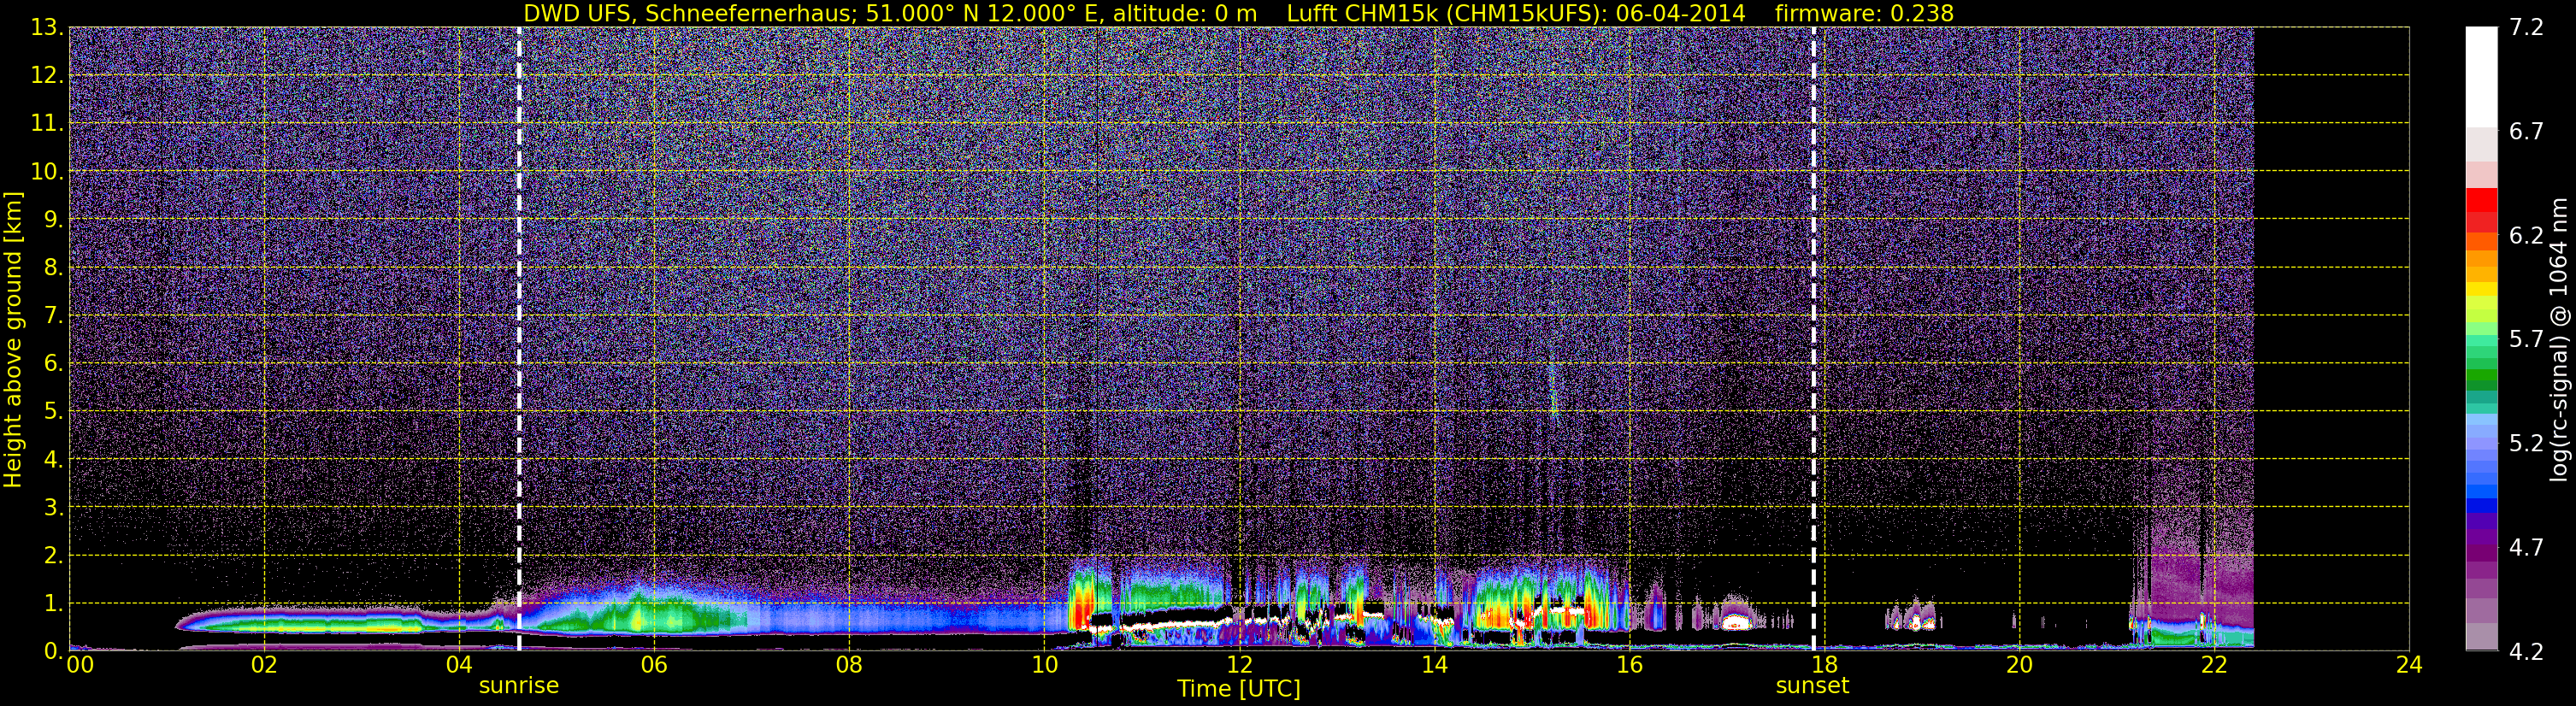Click "firmware: 0.238" in the title
The width and height of the screenshot is (2576, 706).
(x=1864, y=14)
